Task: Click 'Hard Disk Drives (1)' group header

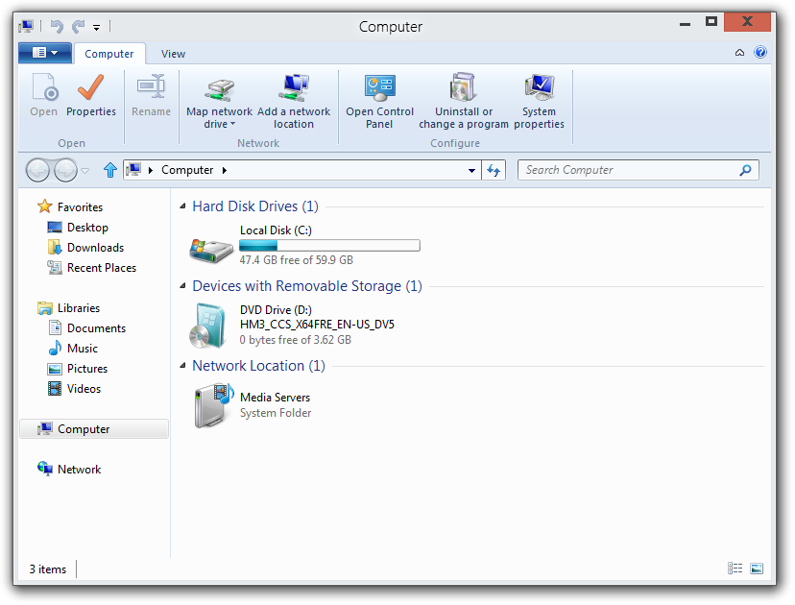Action: 255,206
